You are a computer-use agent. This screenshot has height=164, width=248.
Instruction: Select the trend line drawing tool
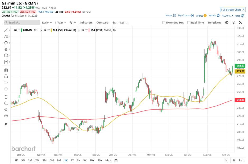click(6, 30)
